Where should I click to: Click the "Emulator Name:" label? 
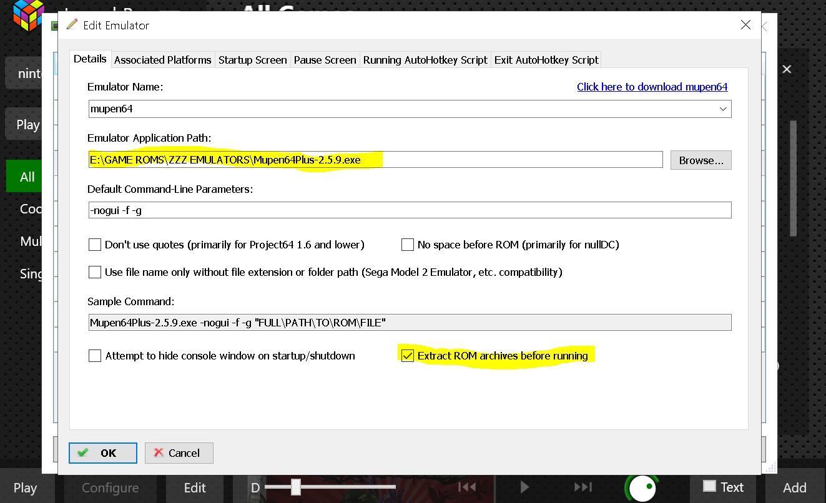pos(125,87)
